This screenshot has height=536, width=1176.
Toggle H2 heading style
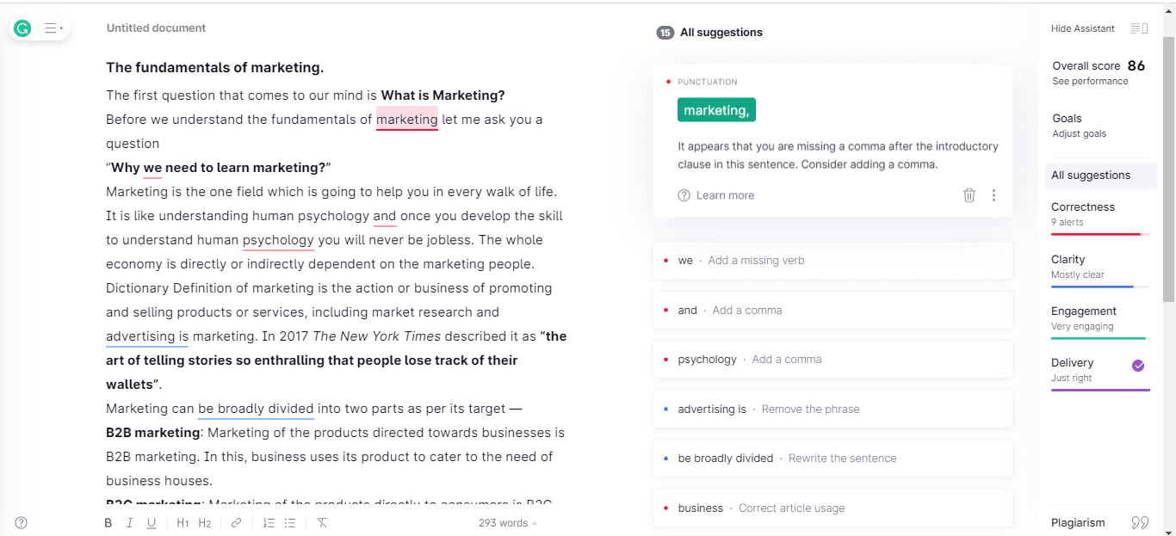204,522
